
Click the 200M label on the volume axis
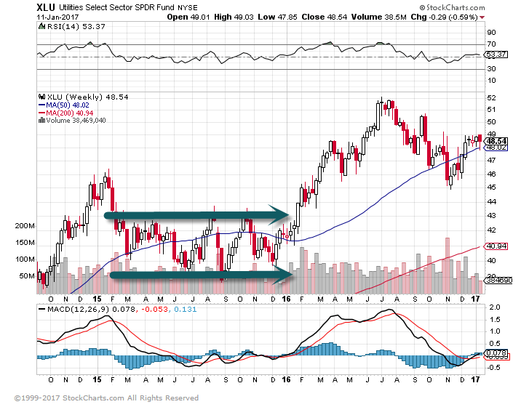click(25, 226)
